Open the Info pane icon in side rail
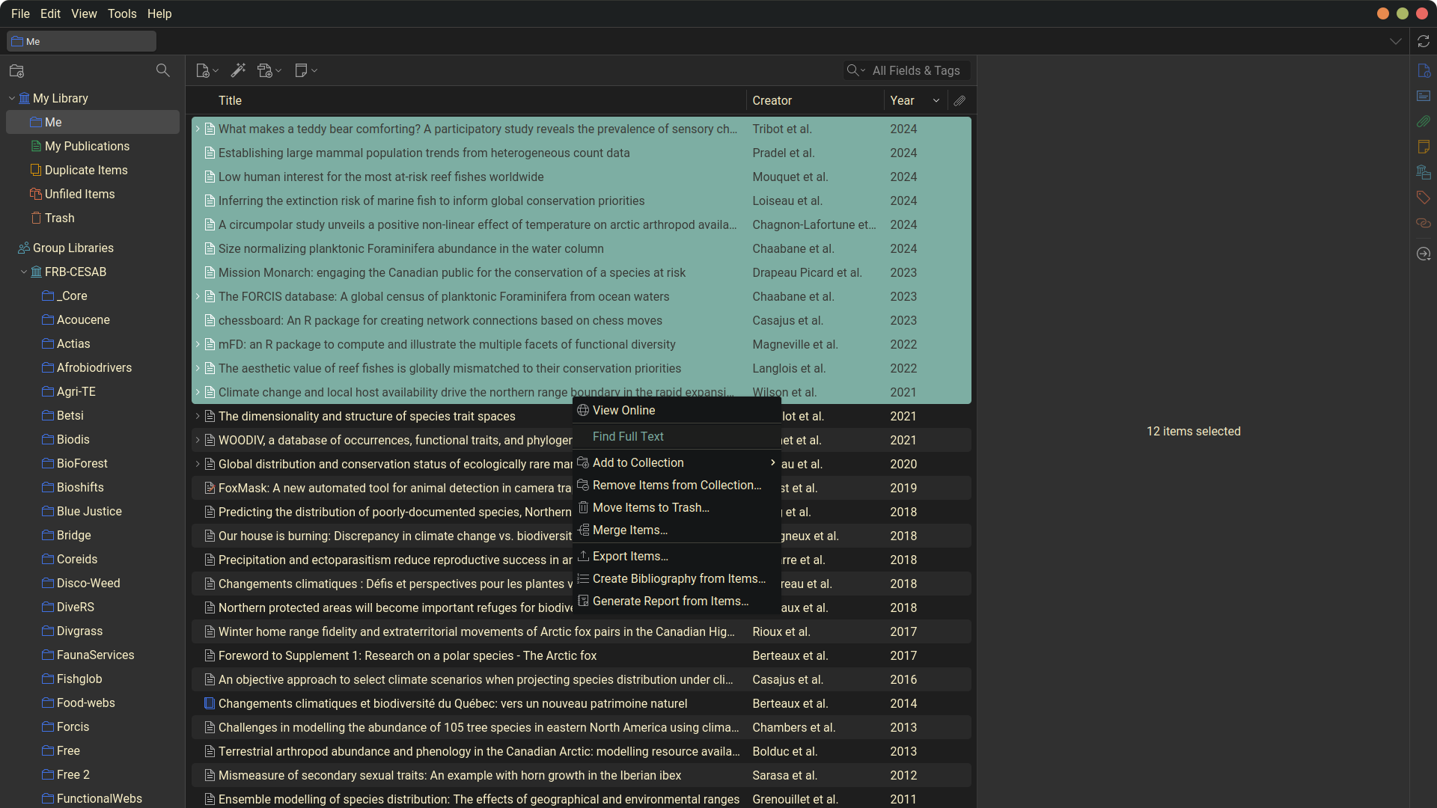Screen dimensions: 1437x808 click(x=1424, y=70)
